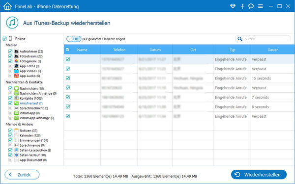Image resolution: width=295 pixels, height=184 pixels.
Task: Uncheck the row with 7 seconds duration
Action: click(x=68, y=97)
